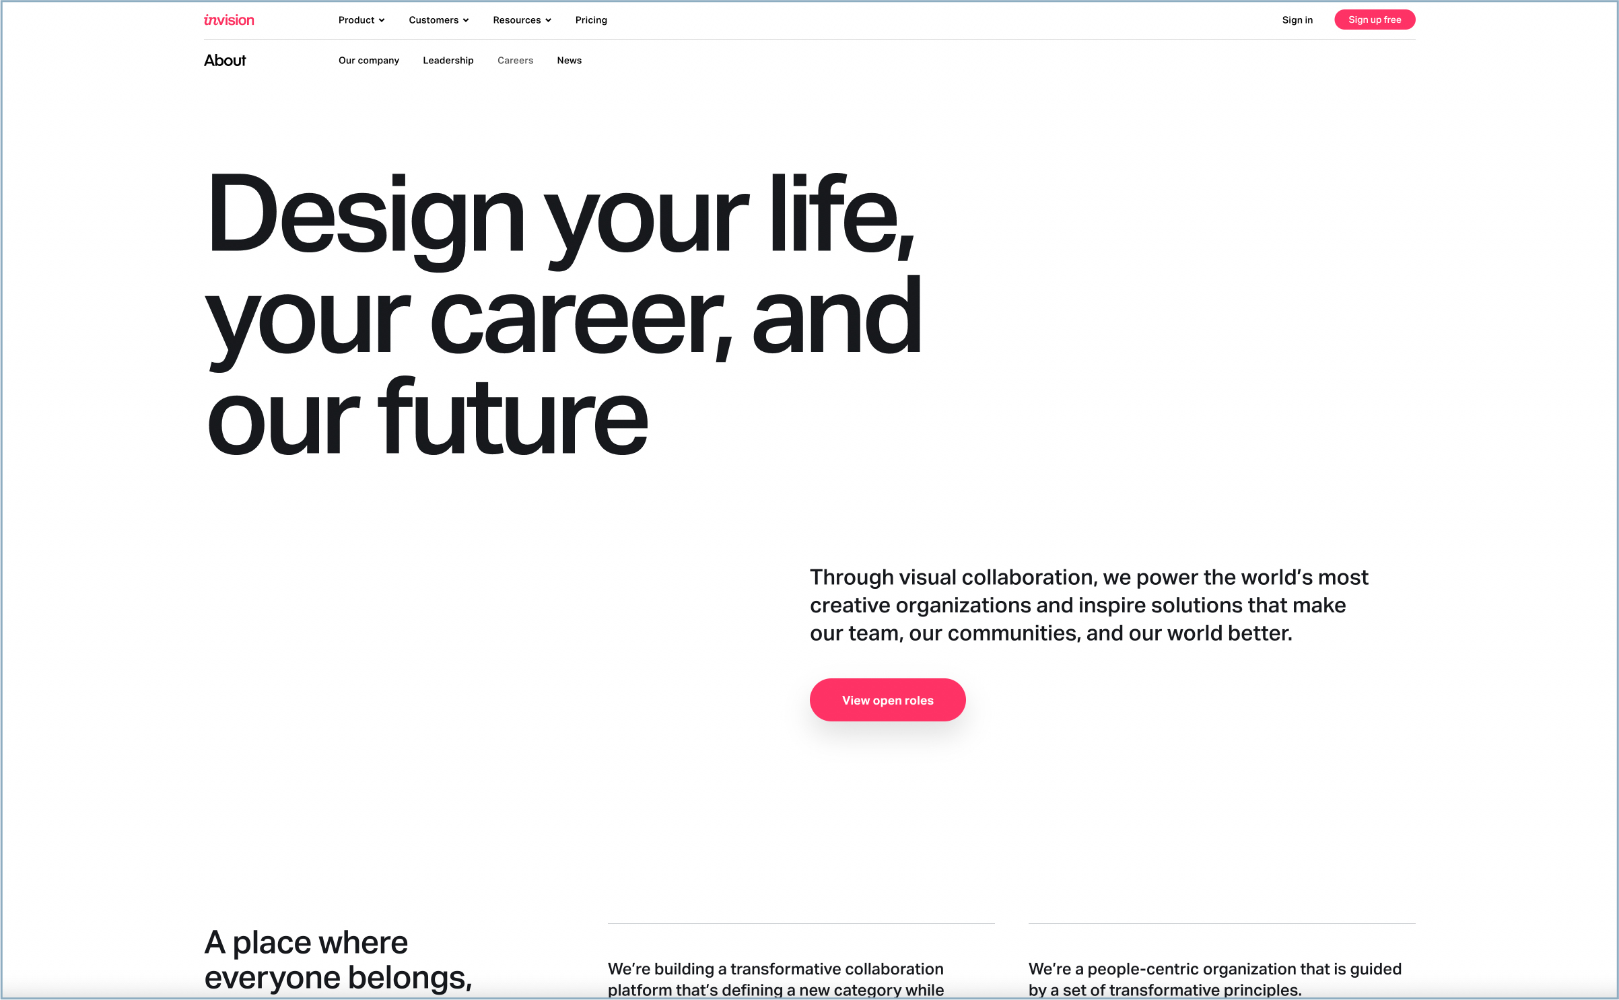Viewport: 1619px width, 1000px height.
Task: Toggle the About section navigation
Action: tap(224, 60)
